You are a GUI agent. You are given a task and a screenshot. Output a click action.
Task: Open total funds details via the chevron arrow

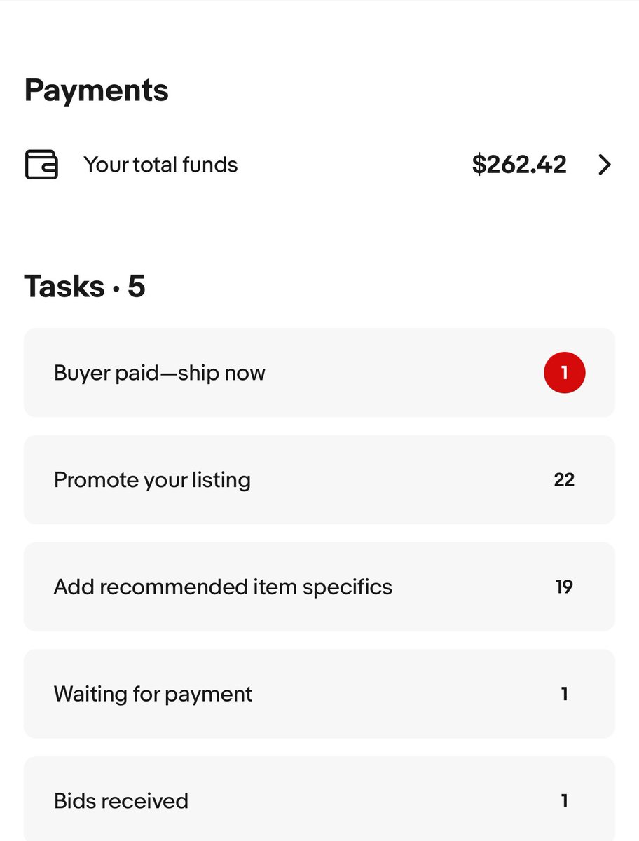coord(605,165)
